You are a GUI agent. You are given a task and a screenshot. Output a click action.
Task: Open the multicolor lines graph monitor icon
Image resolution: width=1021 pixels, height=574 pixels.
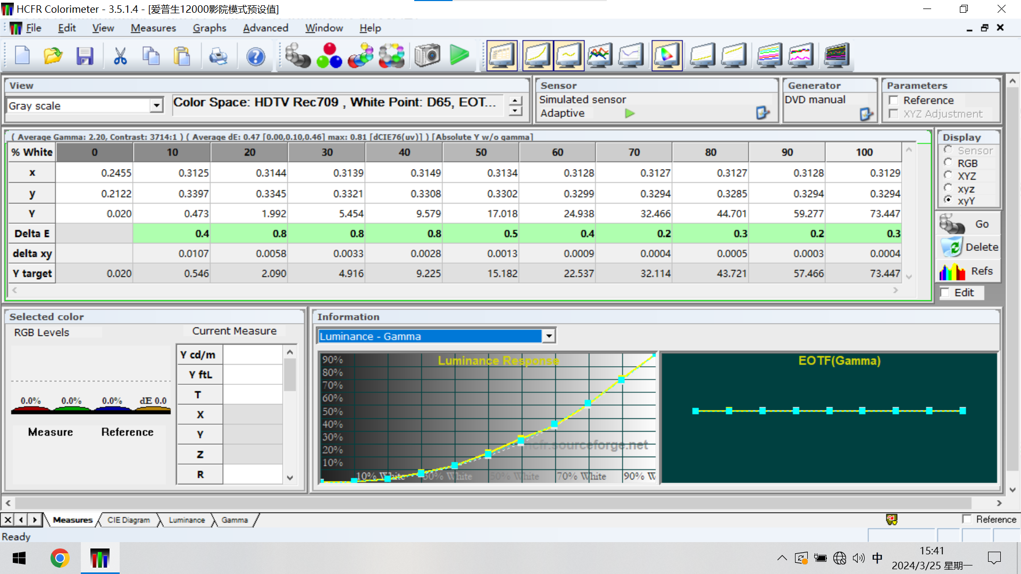tap(769, 55)
